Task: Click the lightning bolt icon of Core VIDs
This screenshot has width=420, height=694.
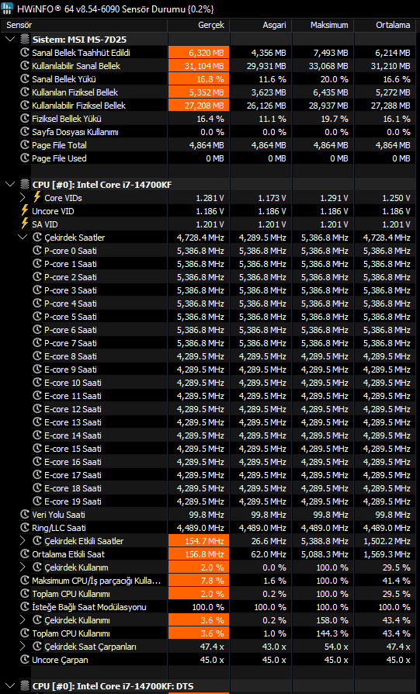Action: tap(37, 197)
